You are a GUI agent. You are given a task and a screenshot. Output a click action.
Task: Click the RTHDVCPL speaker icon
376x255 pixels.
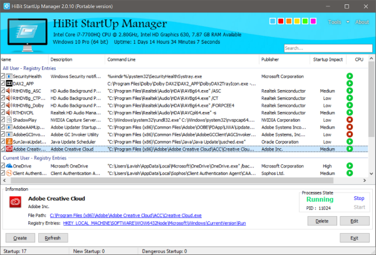(x=9, y=112)
